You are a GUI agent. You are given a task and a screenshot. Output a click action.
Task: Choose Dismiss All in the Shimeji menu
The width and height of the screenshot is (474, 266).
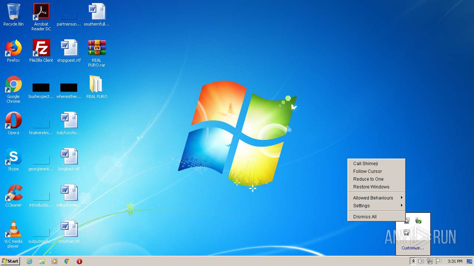pyautogui.click(x=376, y=217)
